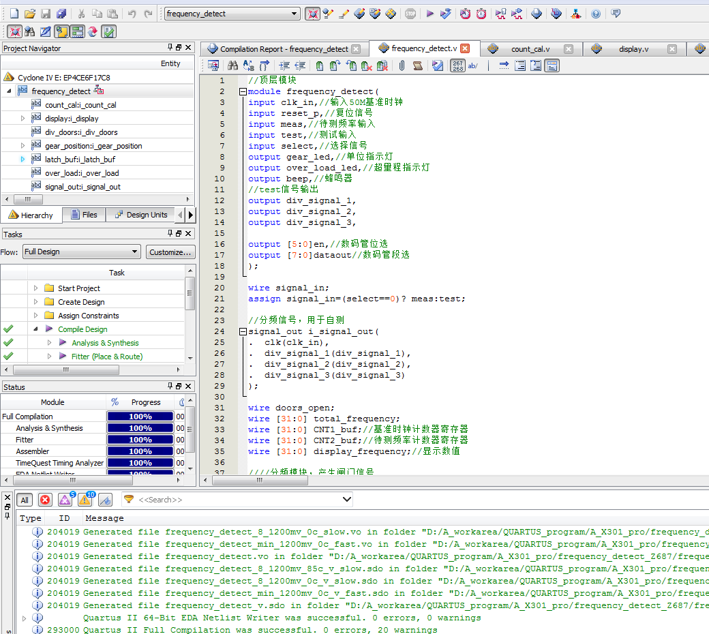Open the Flow Full Design dropdown
This screenshot has height=634, width=709.
(x=135, y=252)
